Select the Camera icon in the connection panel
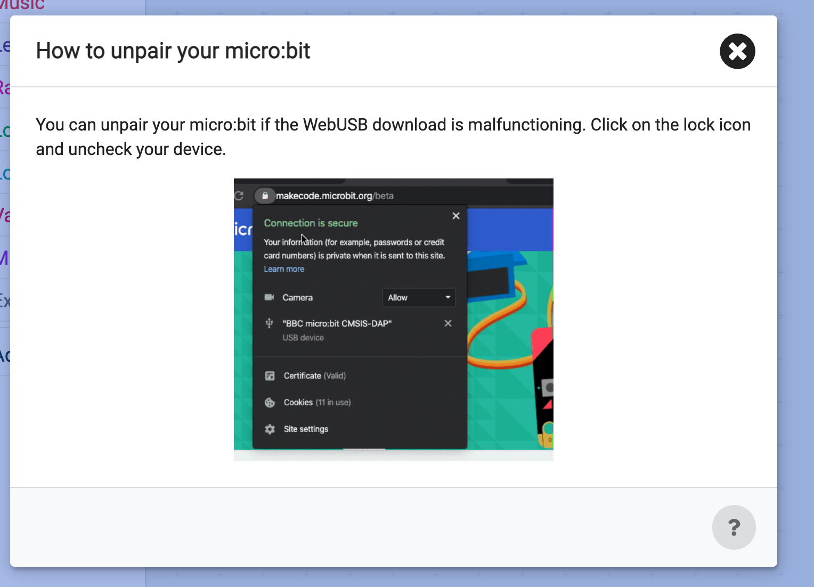The width and height of the screenshot is (814, 587). [x=270, y=297]
